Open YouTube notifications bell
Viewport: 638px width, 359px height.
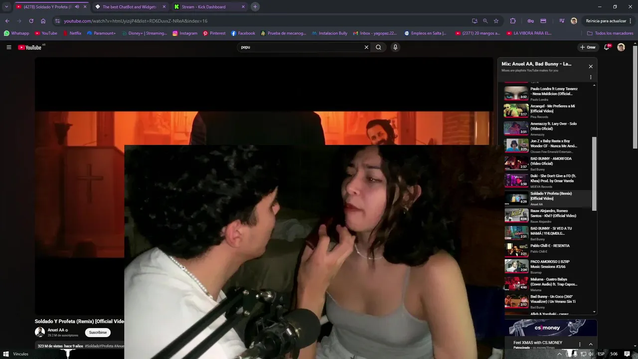pyautogui.click(x=607, y=47)
